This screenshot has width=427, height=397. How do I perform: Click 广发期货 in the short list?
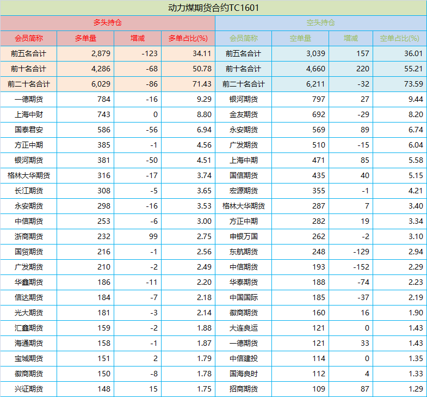(x=244, y=145)
